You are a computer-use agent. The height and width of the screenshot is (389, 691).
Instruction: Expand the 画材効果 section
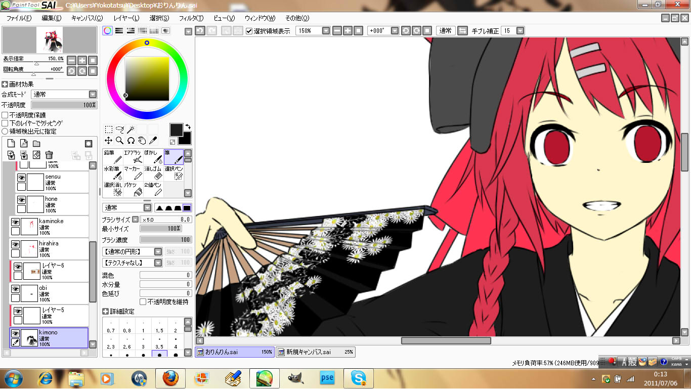click(x=5, y=84)
